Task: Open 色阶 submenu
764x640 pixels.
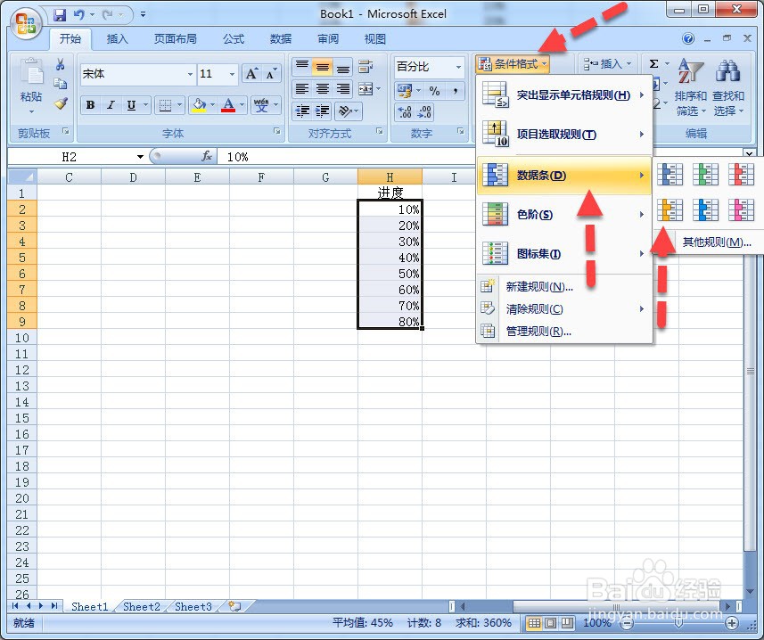Action: tap(563, 214)
